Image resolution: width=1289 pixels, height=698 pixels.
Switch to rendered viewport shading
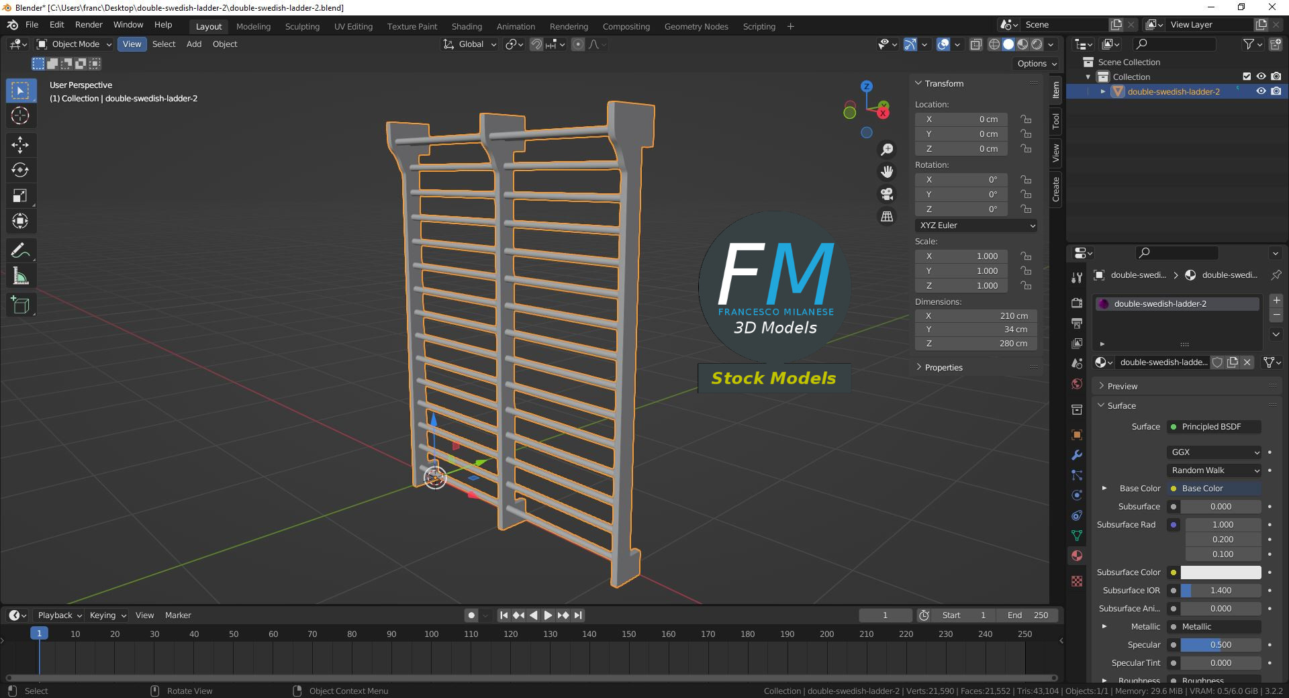(x=1037, y=44)
